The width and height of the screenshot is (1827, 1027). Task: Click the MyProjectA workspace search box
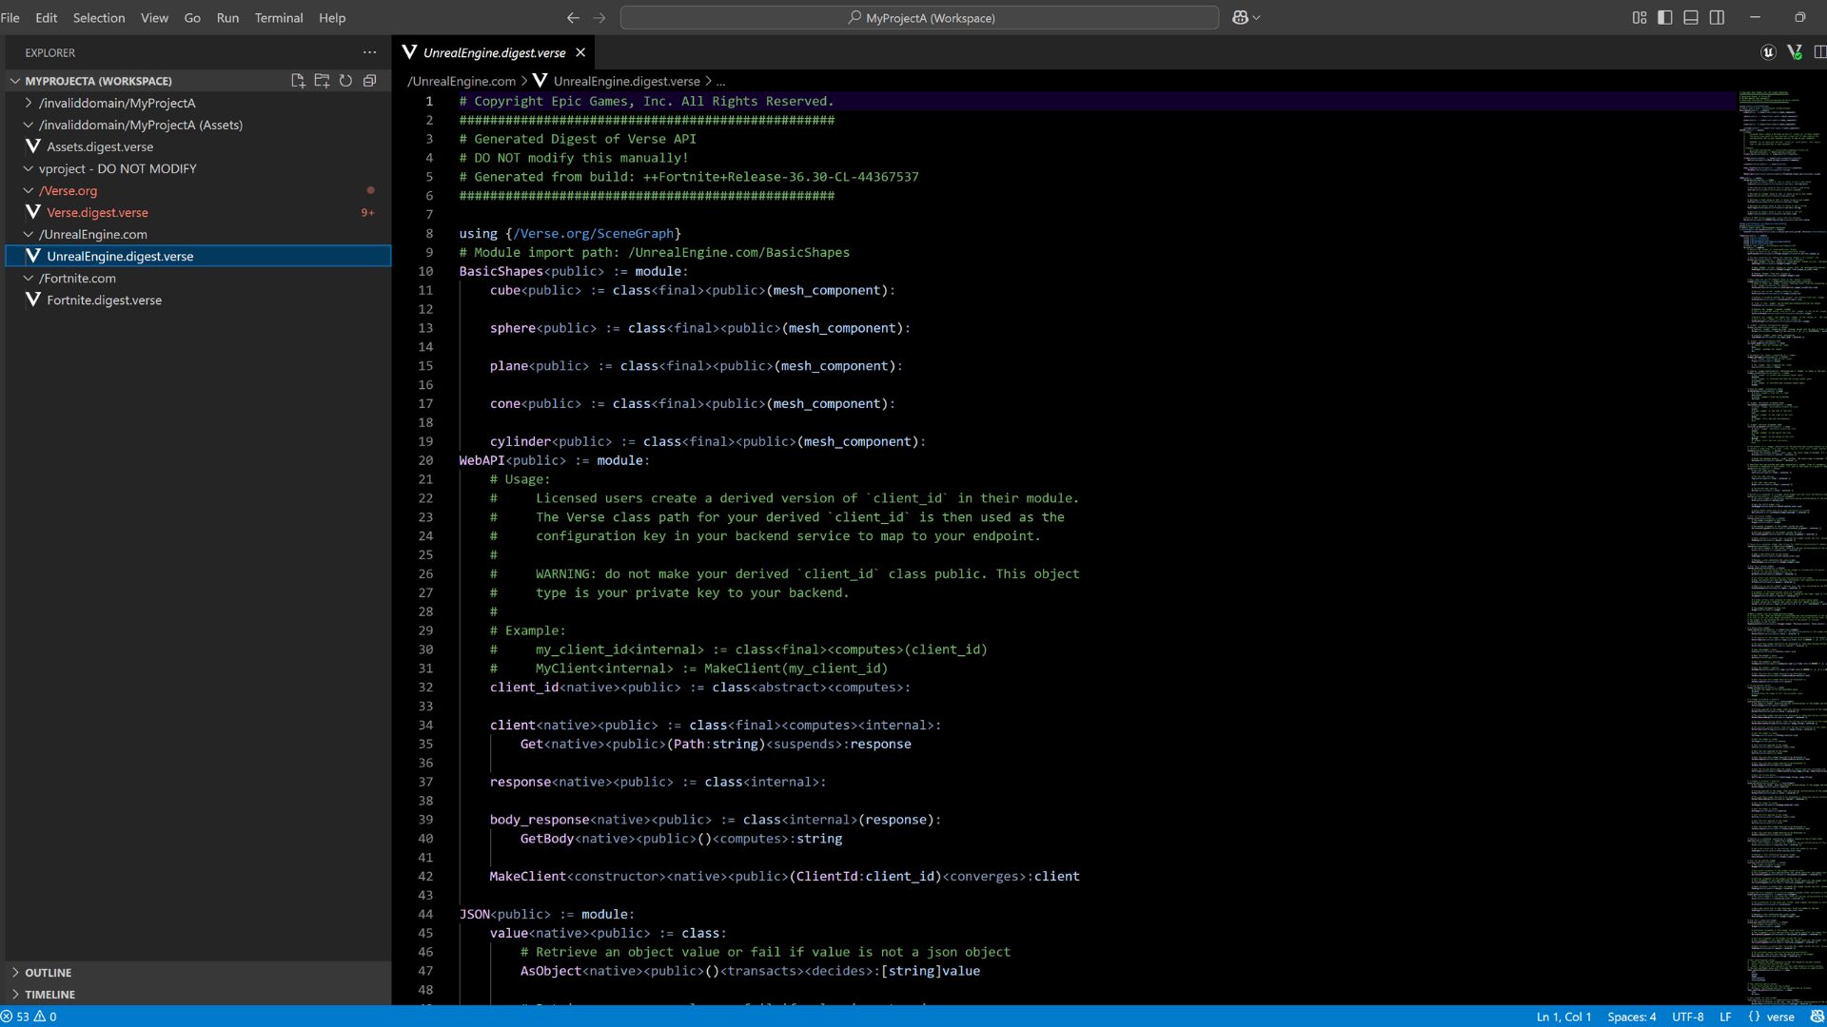[x=919, y=17]
